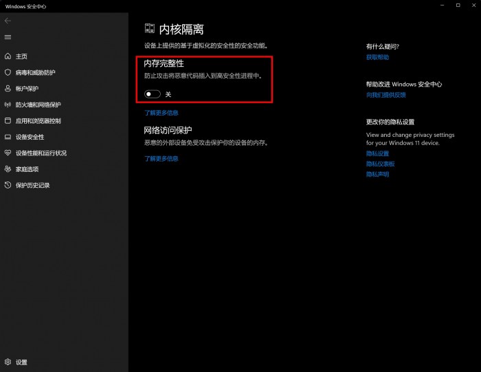This screenshot has width=481, height=372.
Task: Click the 内核隔离 chip icon in heading
Action: click(150, 29)
